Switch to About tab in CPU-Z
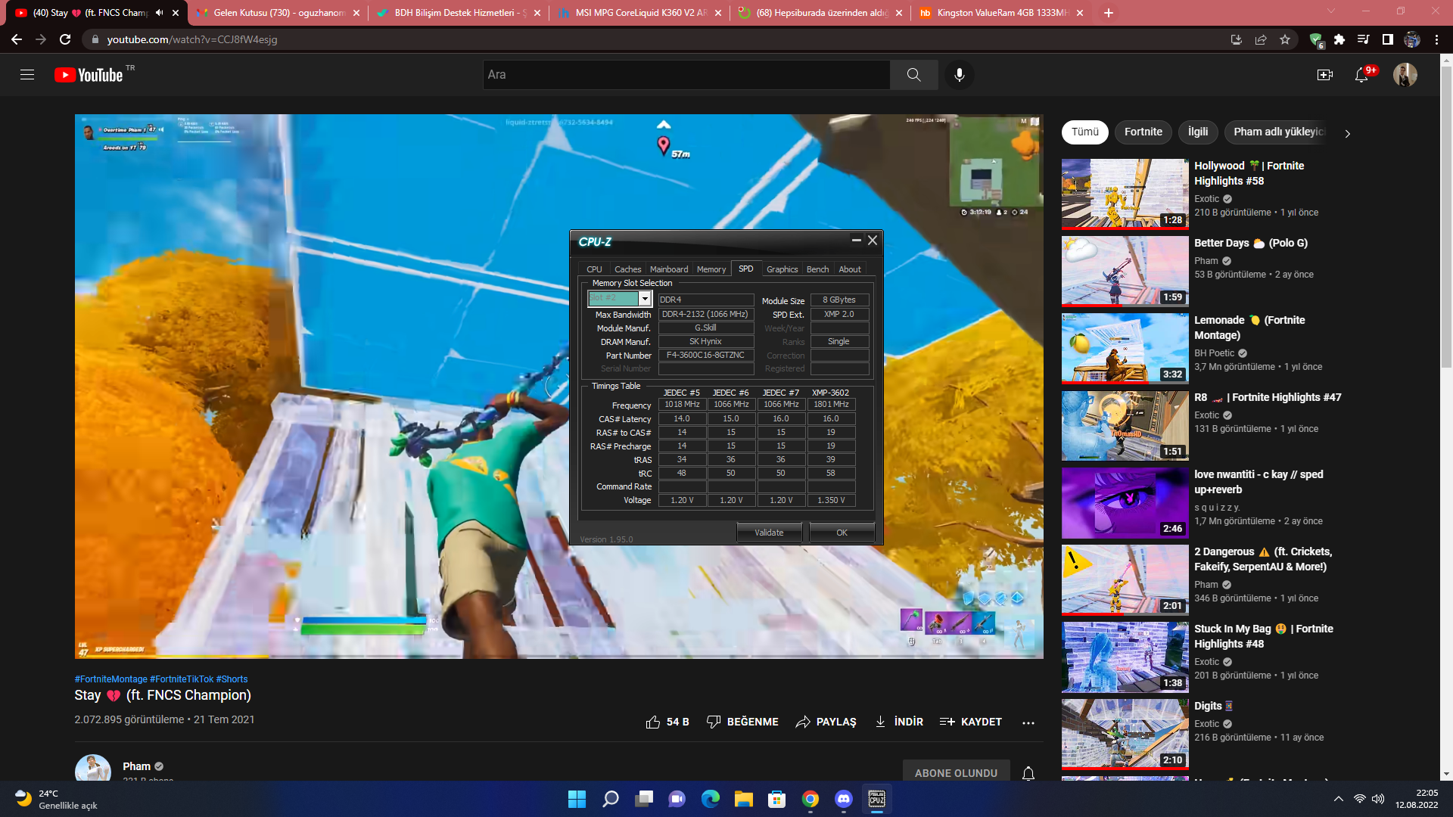The height and width of the screenshot is (817, 1453). click(849, 269)
